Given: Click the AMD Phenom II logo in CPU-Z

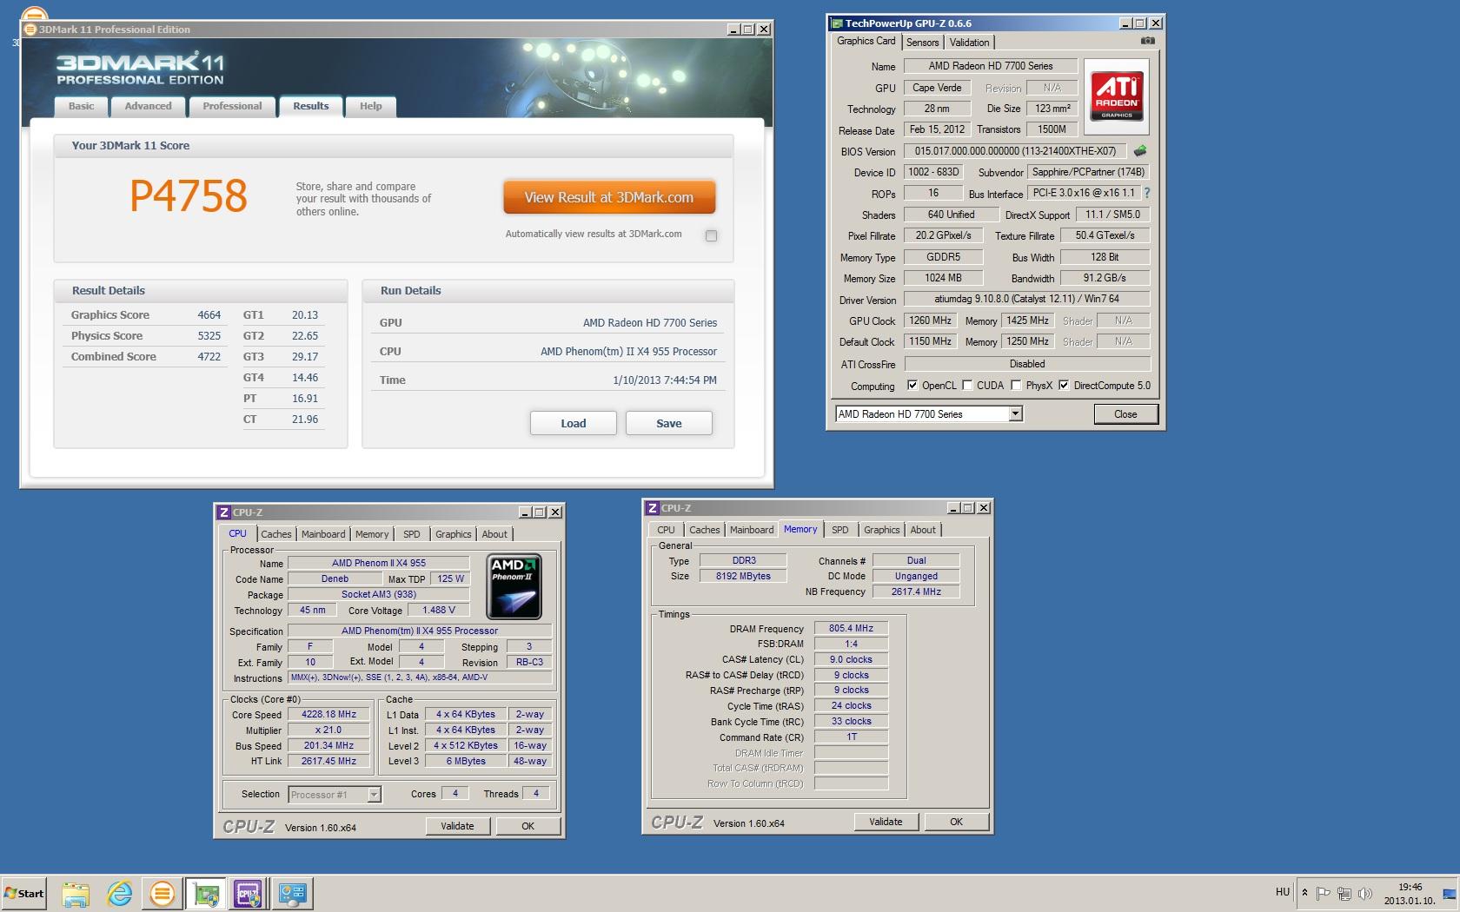Looking at the screenshot, I should coord(514,586).
